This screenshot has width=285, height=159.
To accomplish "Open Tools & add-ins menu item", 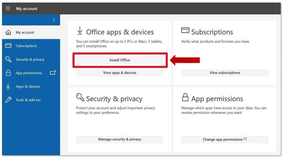I will 28,100.
